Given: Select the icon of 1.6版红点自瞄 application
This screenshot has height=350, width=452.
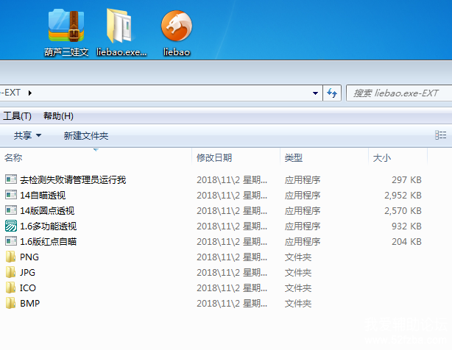Looking at the screenshot, I should pyautogui.click(x=11, y=241).
